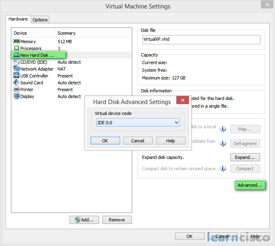Click the CD/DVD (IDE) disc icon
The height and width of the screenshot is (246, 275).
click(x=17, y=62)
